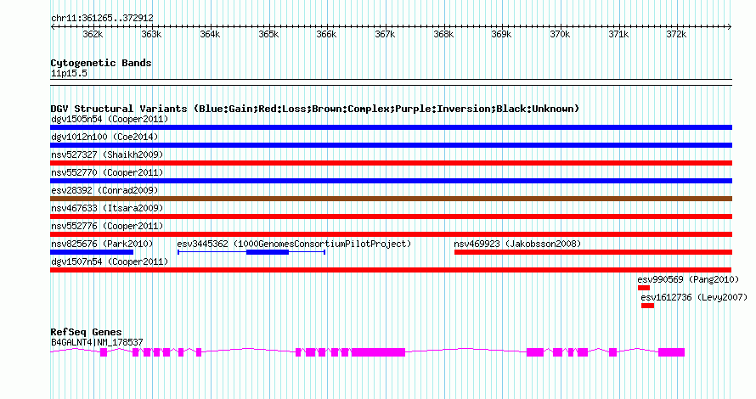This screenshot has width=756, height=399.
Task: Click the esv3445362 (1000GenomesConsortiumPilotProject) label
Action: [294, 244]
